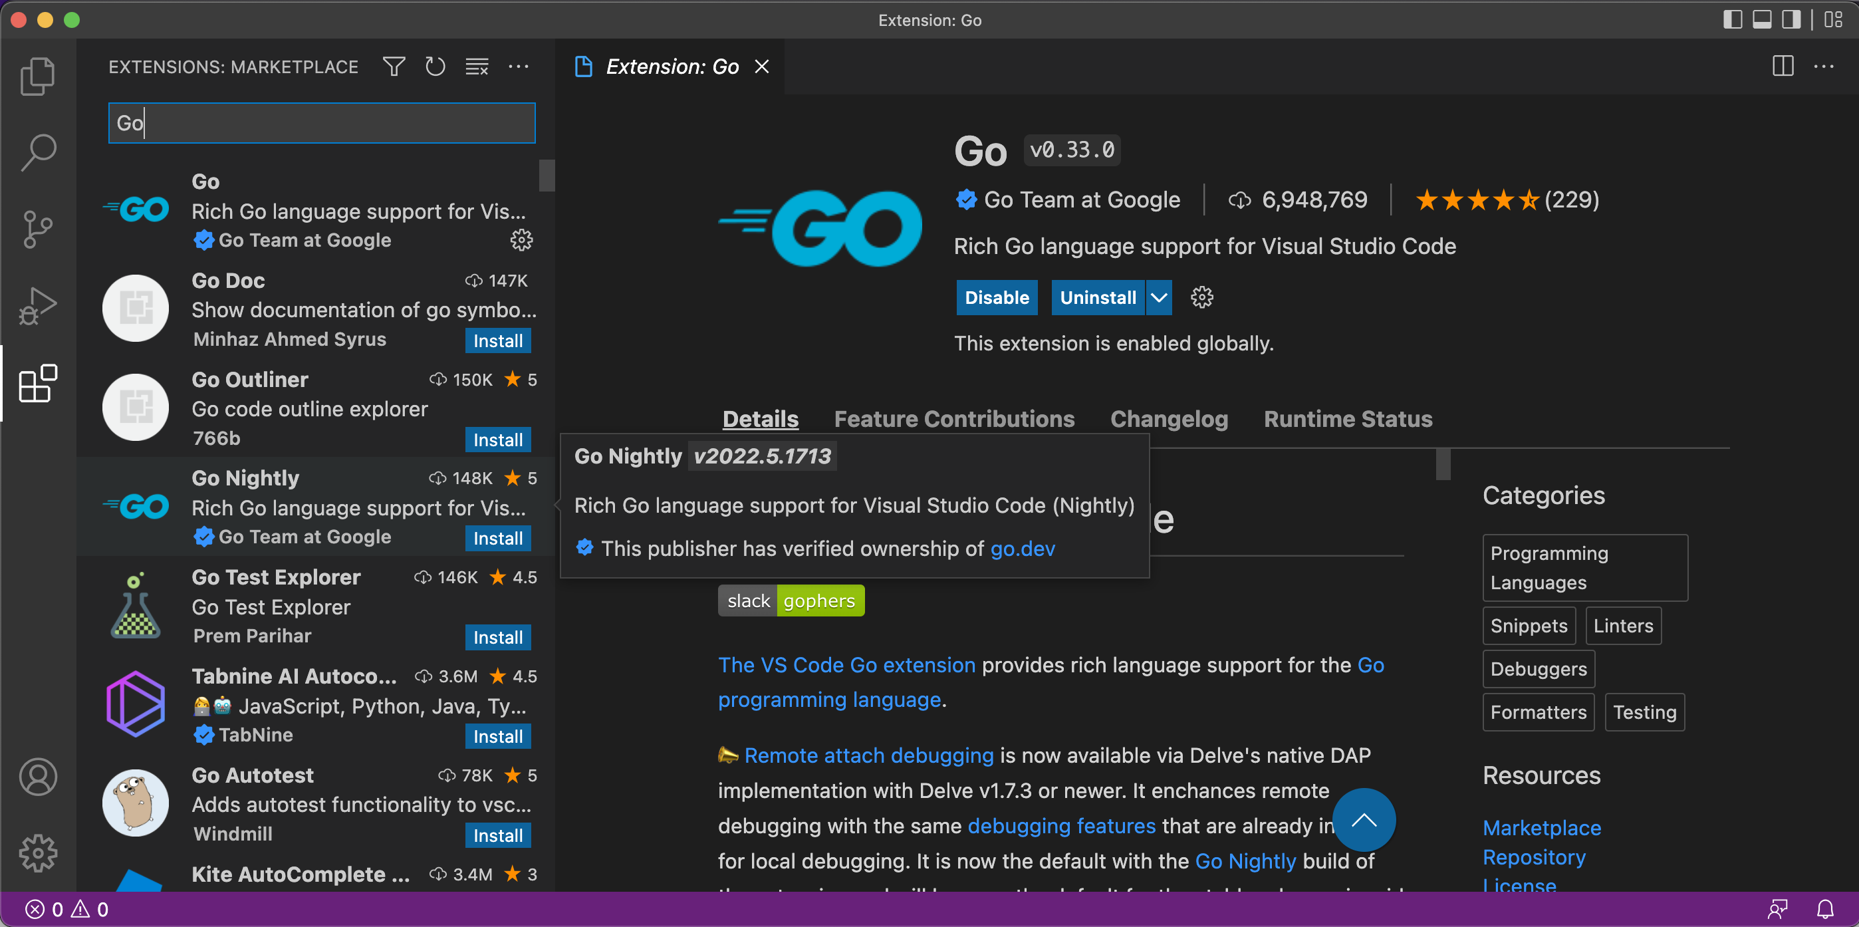Viewport: 1859px width, 927px height.
Task: Switch to the Changelog tab
Action: 1168,419
